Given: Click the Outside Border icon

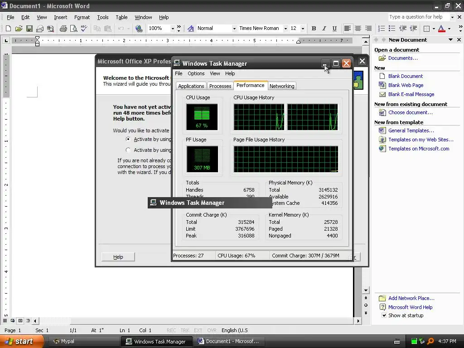Looking at the screenshot, I should [426, 29].
